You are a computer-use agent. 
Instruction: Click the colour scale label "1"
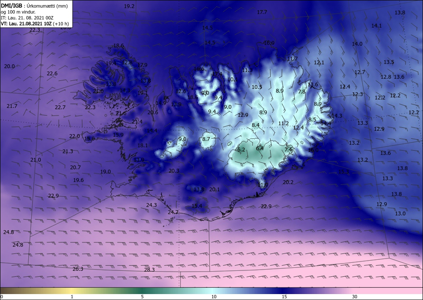(x=72, y=297)
